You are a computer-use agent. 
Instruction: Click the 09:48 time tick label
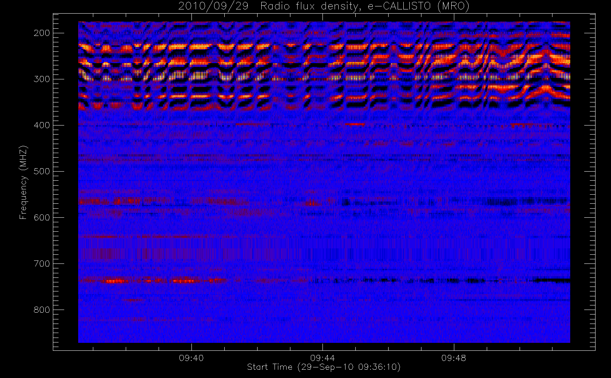coord(454,358)
